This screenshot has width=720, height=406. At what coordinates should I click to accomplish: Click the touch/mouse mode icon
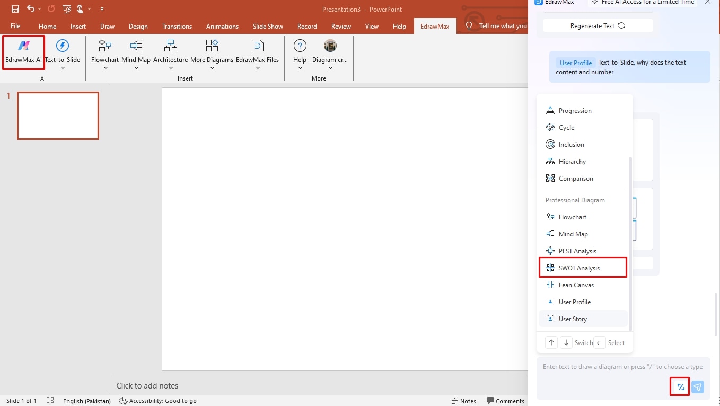coord(80,9)
